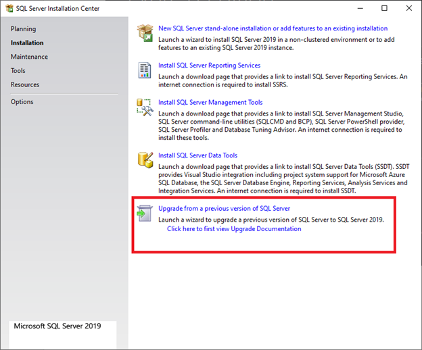Minimize the Installation Center window
This screenshot has width=422, height=350.
point(360,8)
